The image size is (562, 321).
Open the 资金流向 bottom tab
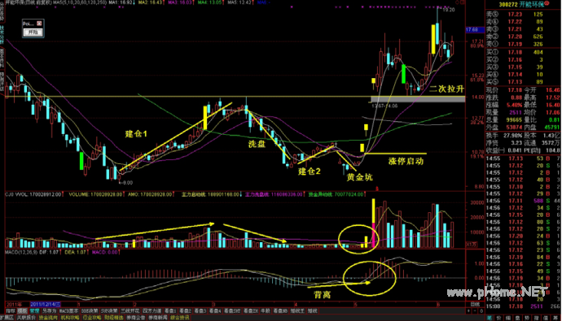click(48, 318)
